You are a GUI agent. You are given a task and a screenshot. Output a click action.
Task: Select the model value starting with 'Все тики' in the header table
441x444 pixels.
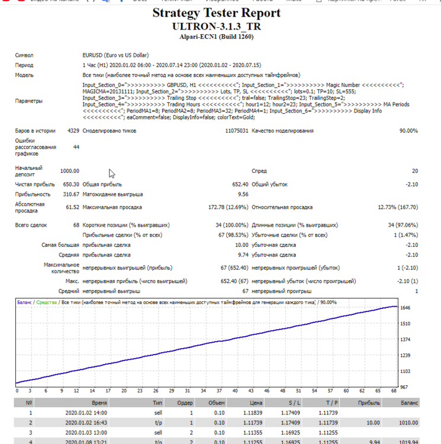191,75
